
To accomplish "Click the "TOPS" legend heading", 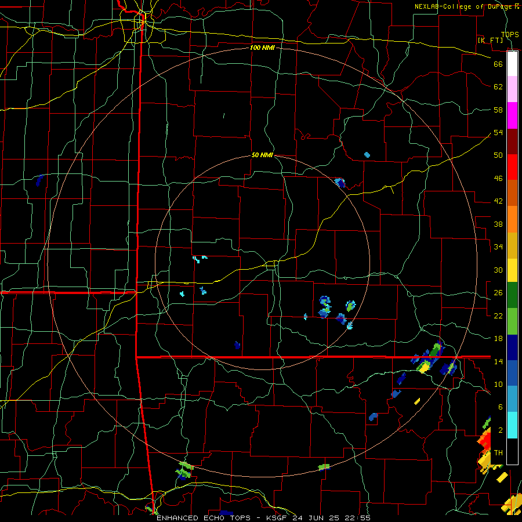I will [510, 34].
